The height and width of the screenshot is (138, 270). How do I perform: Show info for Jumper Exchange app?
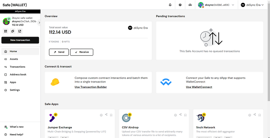coord(101,115)
